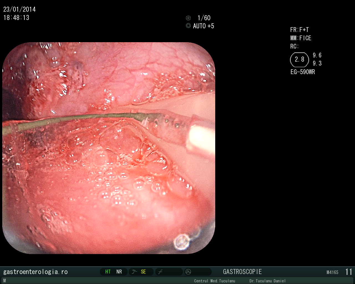355x284 pixels.
Task: Click the tone curve icon in the status bar
Action: [160, 272]
